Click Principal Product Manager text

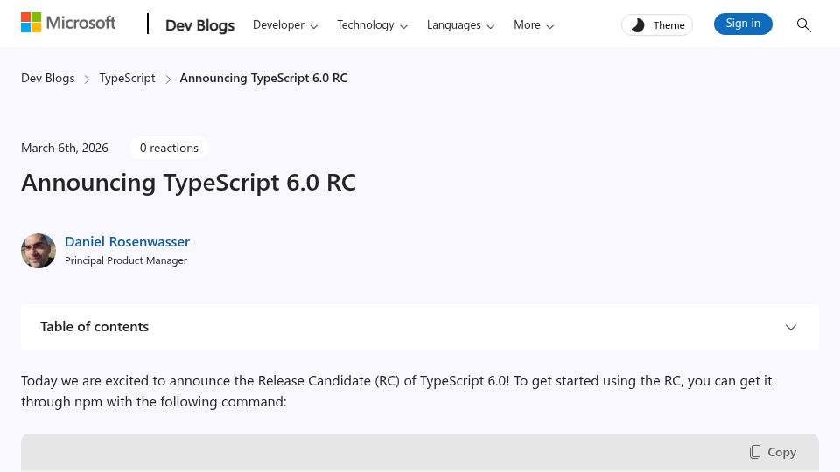[126, 260]
